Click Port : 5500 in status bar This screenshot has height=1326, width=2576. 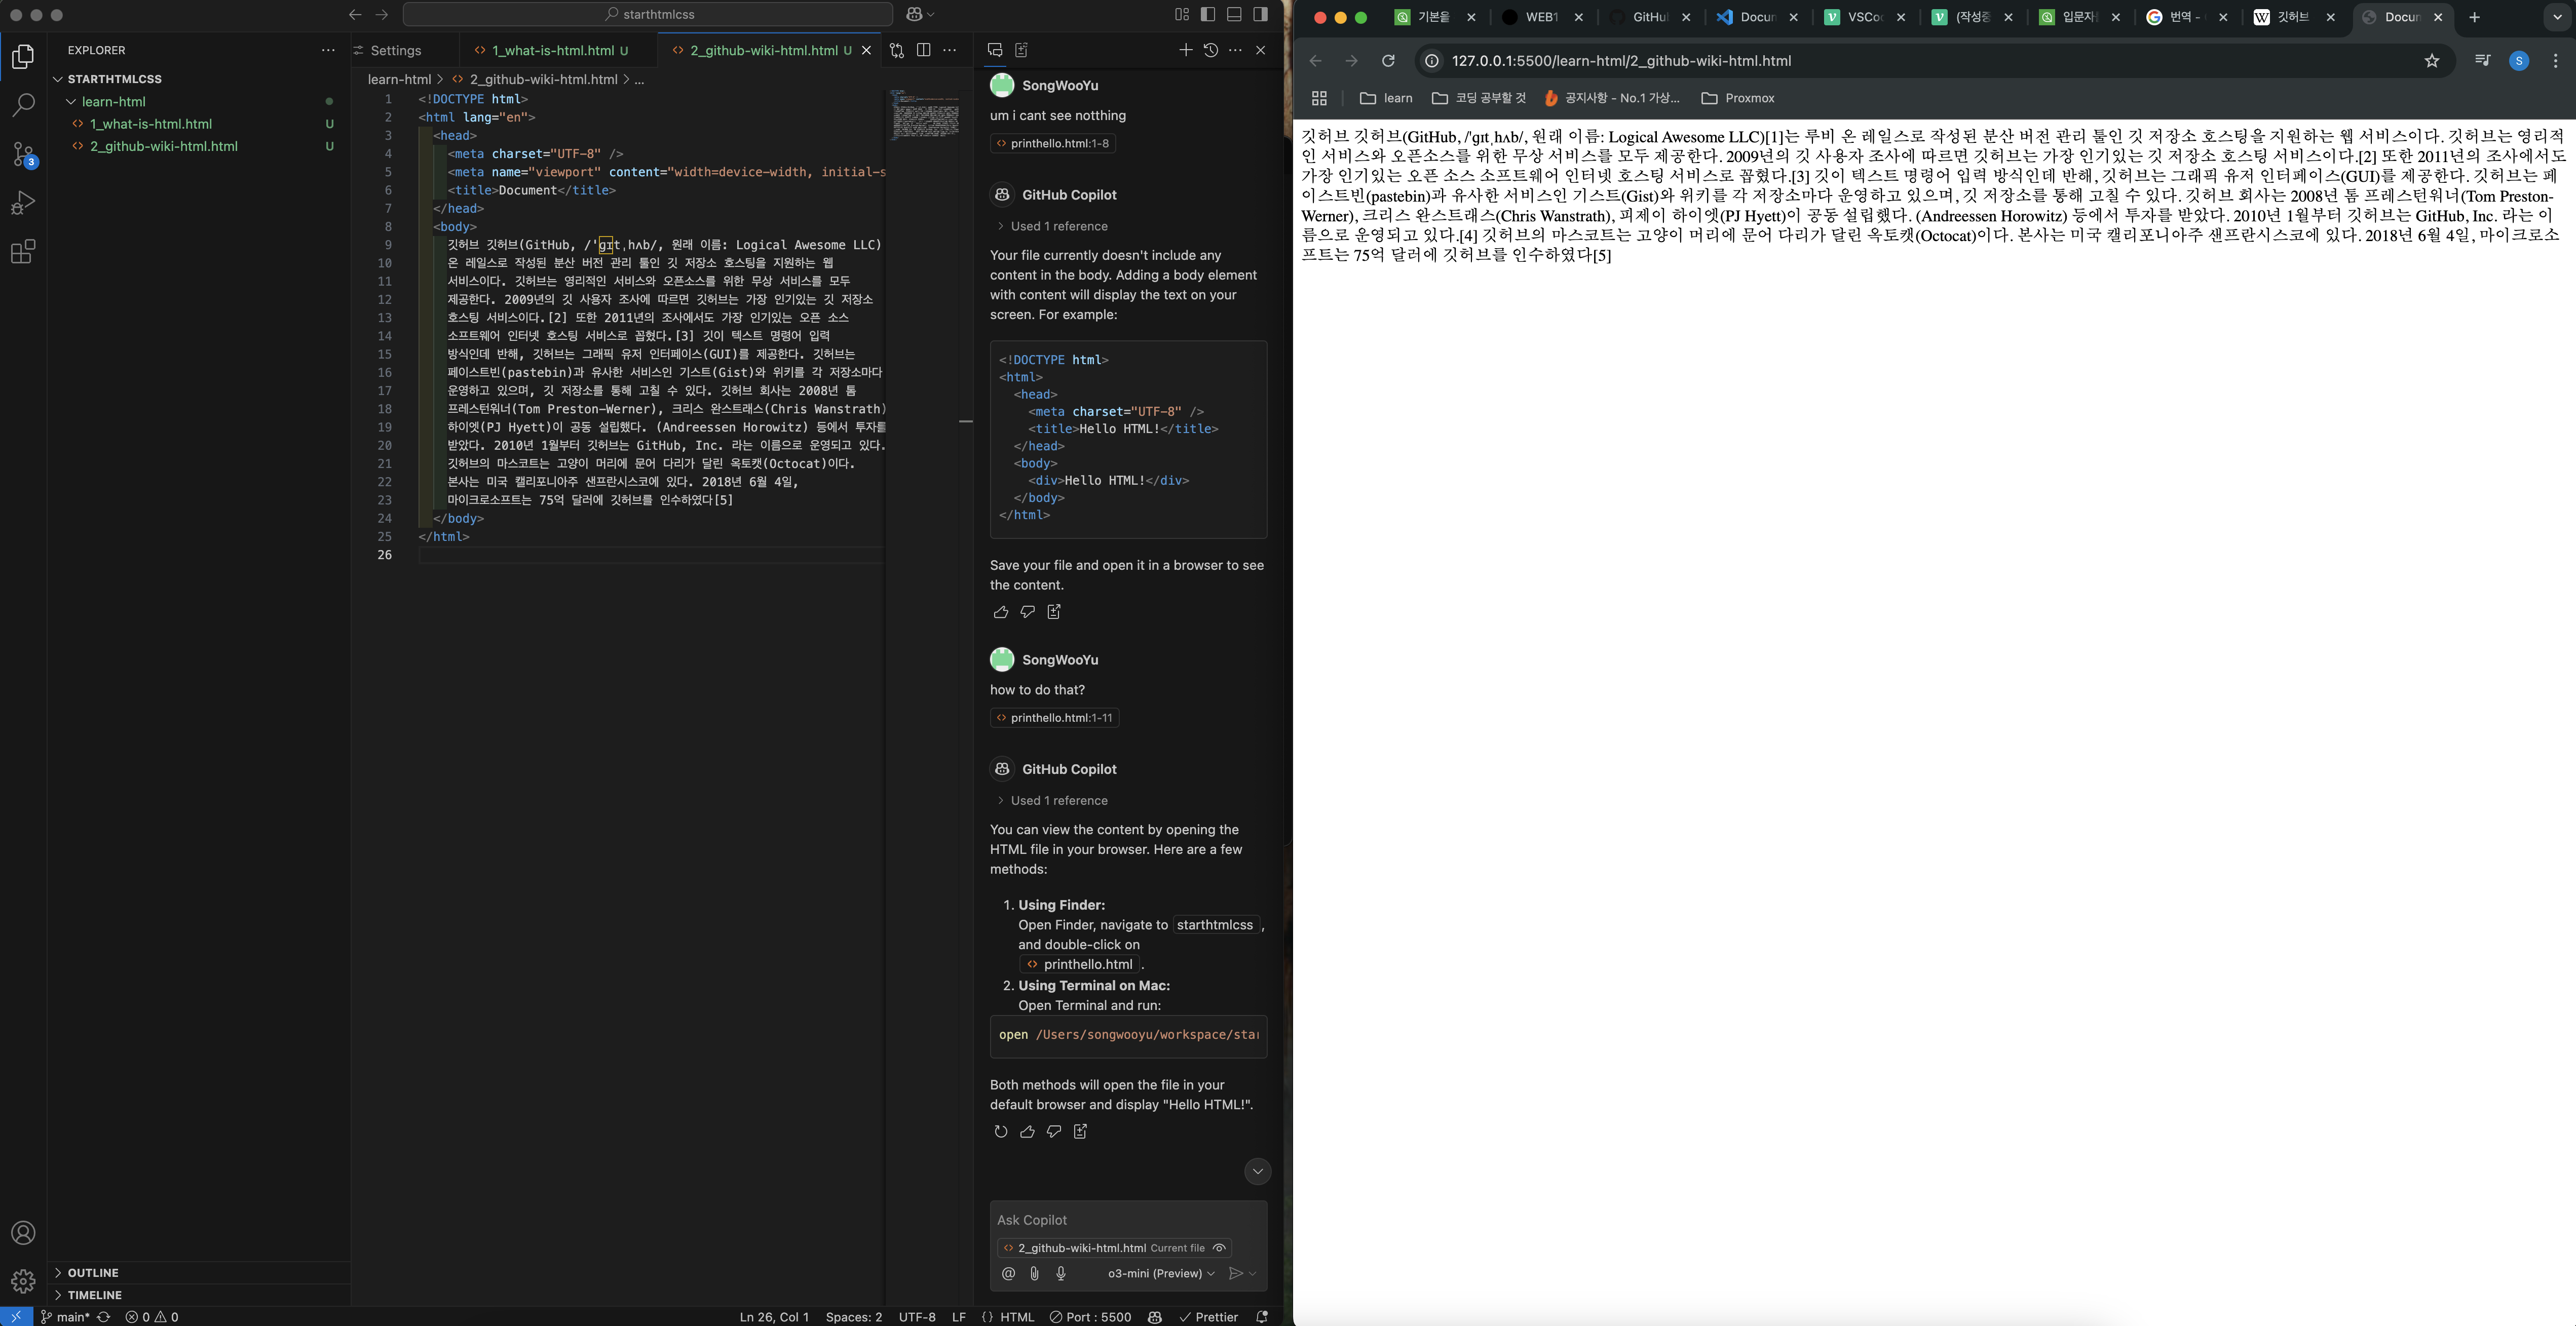tap(1090, 1317)
